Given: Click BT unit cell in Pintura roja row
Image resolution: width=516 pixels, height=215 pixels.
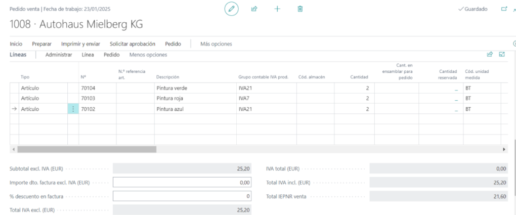Looking at the screenshot, I should point(482,98).
